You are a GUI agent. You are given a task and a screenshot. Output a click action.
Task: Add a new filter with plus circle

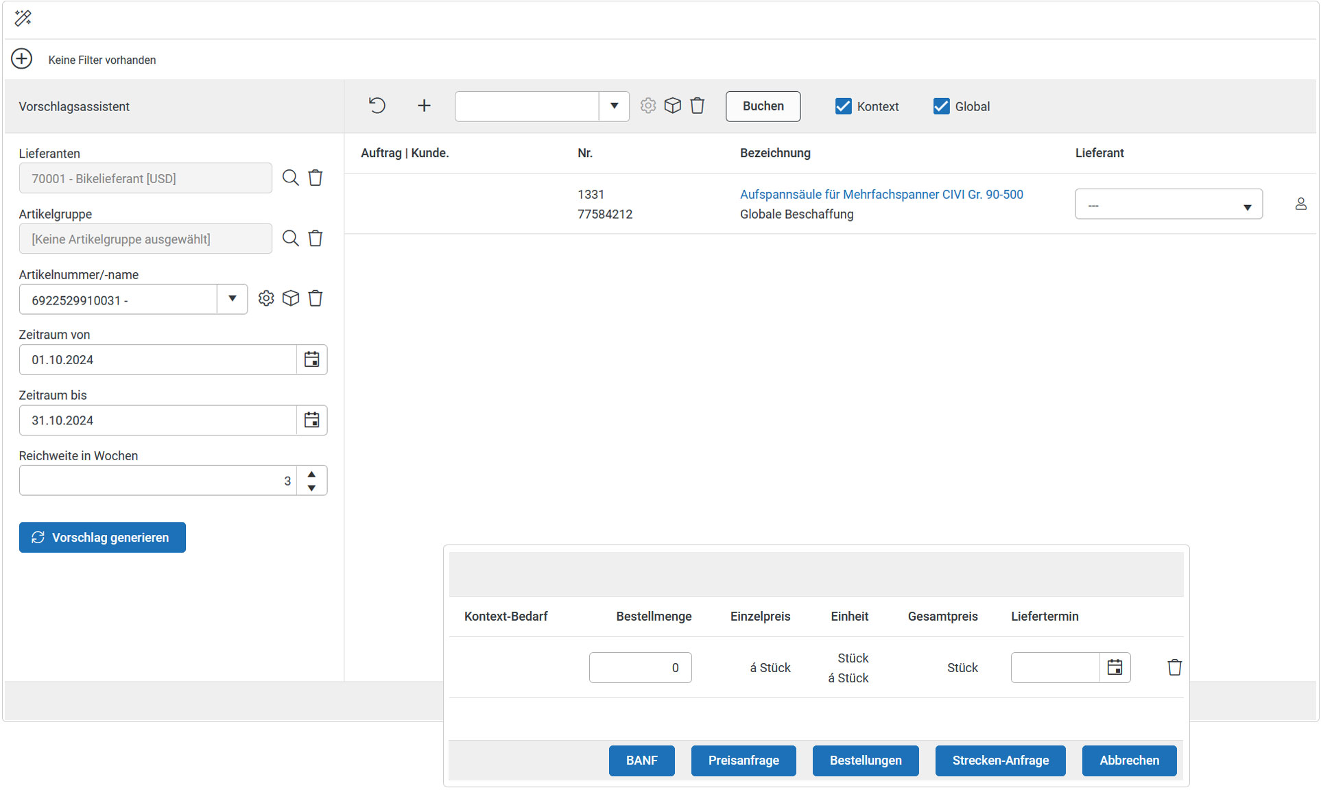pos(22,59)
